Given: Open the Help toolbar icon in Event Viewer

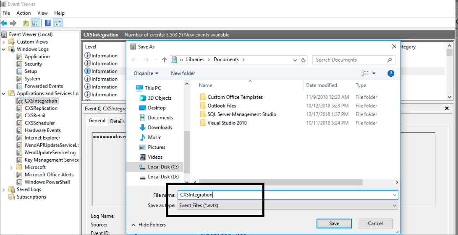Looking at the screenshot, I should point(48,23).
